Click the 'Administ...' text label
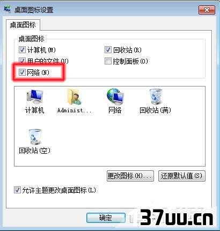 (x=75, y=110)
